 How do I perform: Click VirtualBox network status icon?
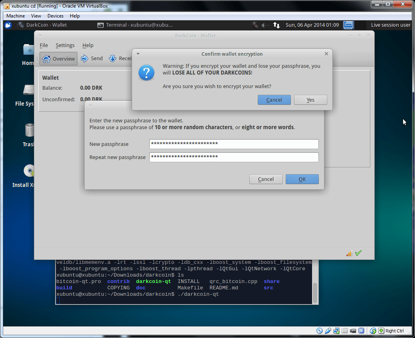pyautogui.click(x=336, y=330)
